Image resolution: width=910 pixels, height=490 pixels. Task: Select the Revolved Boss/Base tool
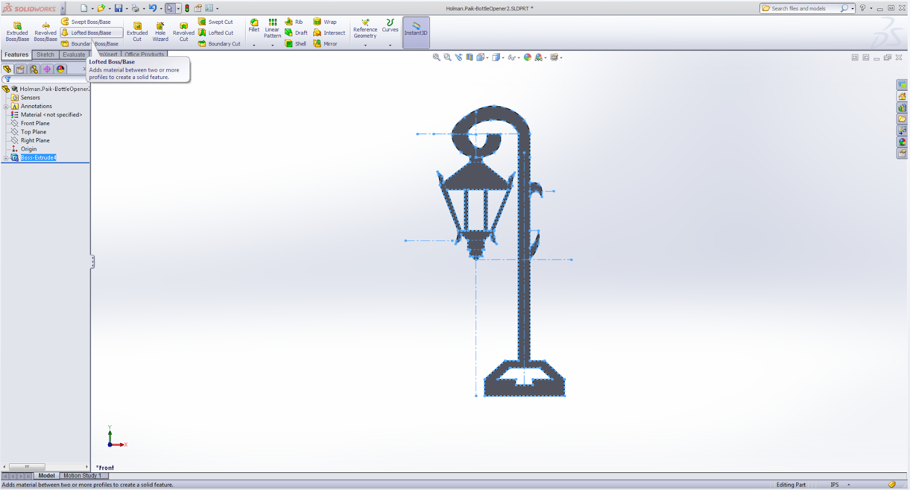45,31
